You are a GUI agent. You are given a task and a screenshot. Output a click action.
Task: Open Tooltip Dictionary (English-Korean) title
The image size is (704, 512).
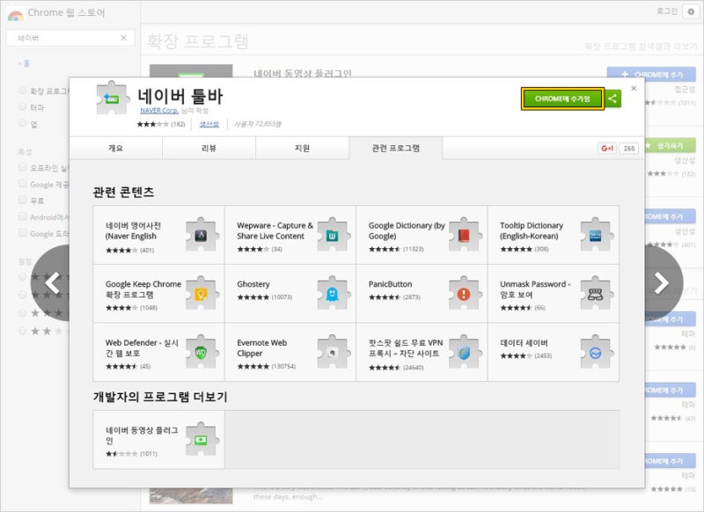pyautogui.click(x=532, y=230)
